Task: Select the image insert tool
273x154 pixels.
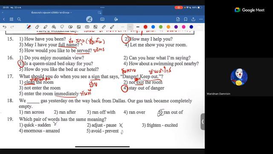Action: [x=78, y=27]
